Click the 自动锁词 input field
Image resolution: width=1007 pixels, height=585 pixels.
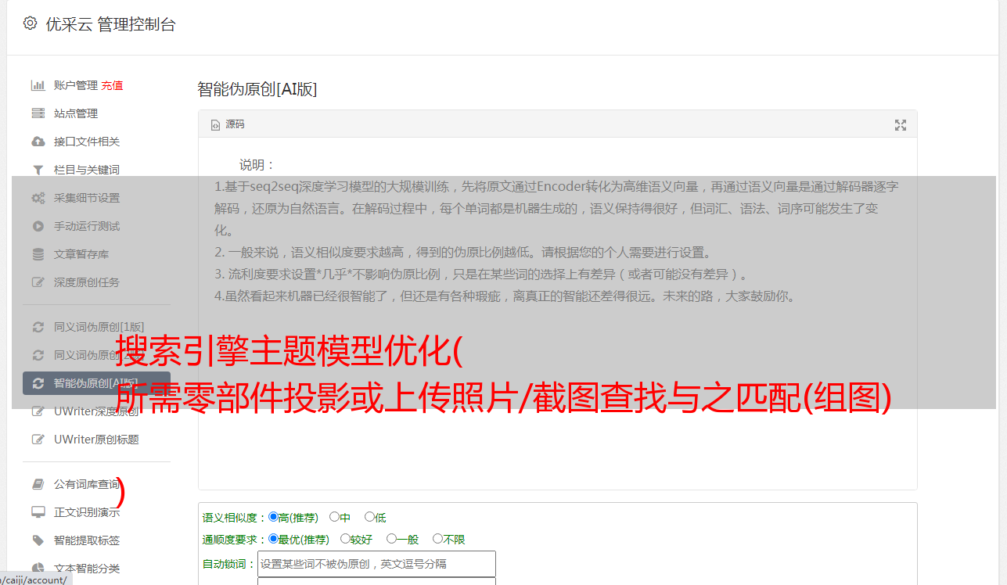pyautogui.click(x=376, y=564)
